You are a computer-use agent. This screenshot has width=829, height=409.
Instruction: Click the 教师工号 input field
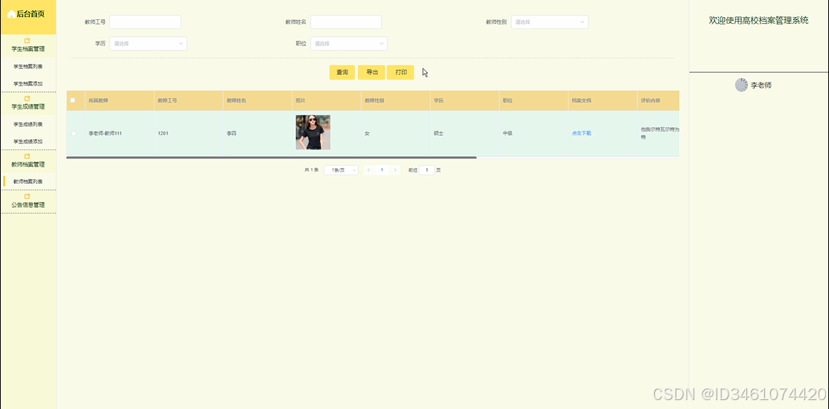click(145, 22)
